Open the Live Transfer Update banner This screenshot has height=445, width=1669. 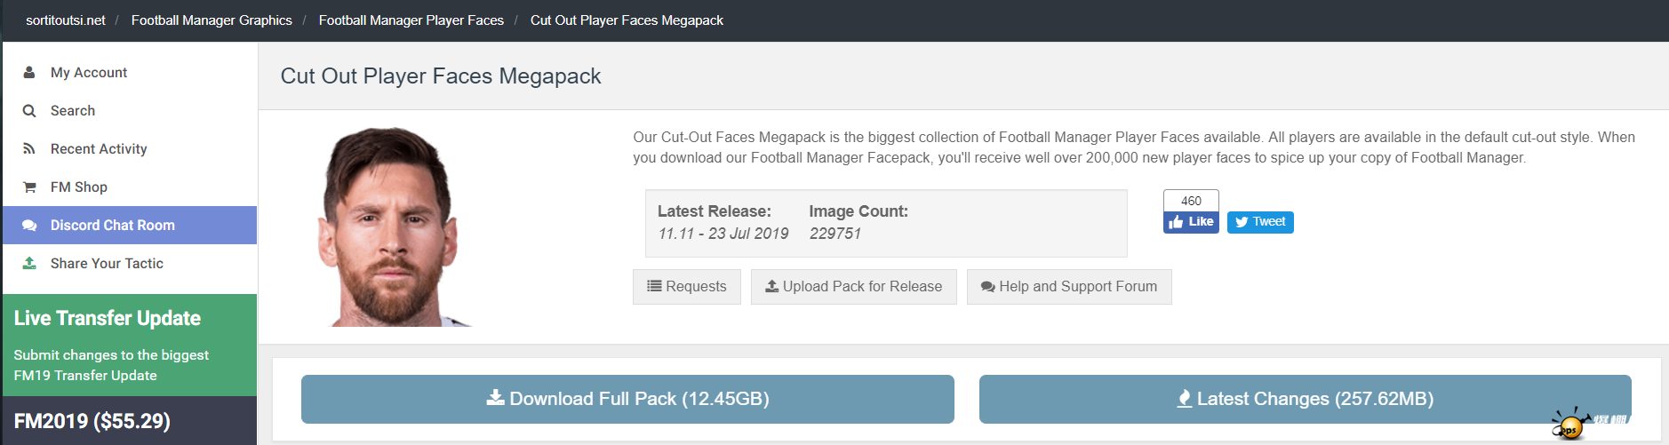point(130,345)
